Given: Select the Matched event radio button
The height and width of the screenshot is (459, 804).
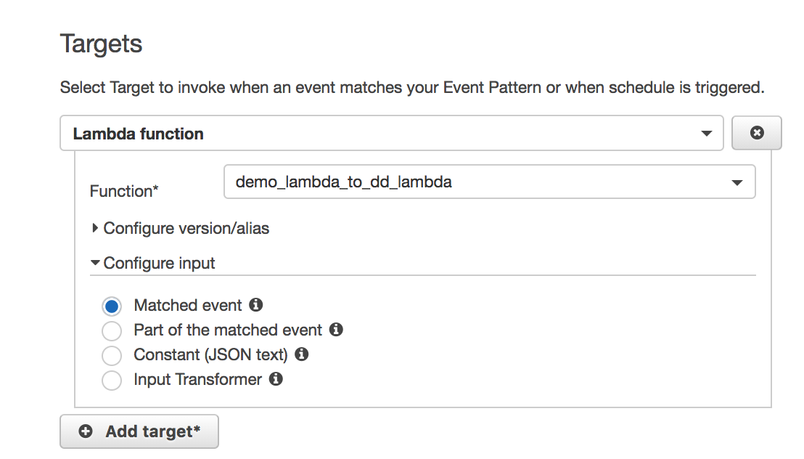Looking at the screenshot, I should [112, 306].
